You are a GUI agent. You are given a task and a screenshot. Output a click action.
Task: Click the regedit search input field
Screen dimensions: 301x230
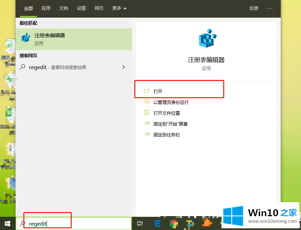click(x=74, y=224)
